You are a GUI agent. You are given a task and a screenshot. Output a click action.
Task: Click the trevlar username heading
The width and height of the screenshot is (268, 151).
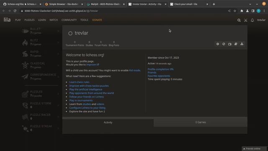coord(81,33)
